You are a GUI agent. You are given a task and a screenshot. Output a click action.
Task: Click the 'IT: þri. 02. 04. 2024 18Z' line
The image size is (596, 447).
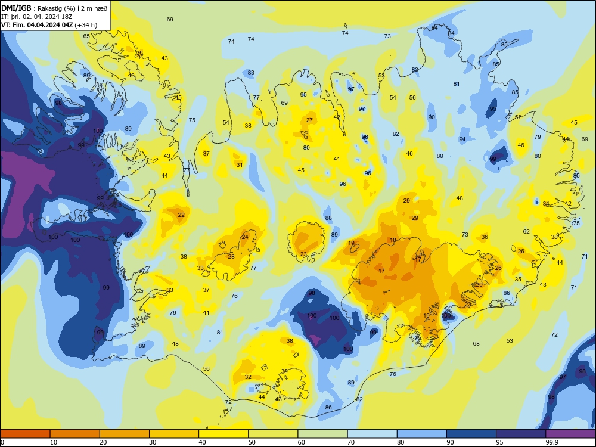coord(36,17)
